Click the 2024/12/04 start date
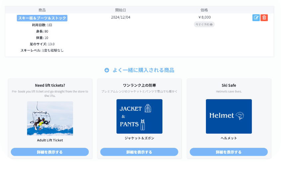281x179 pixels. pyautogui.click(x=121, y=17)
